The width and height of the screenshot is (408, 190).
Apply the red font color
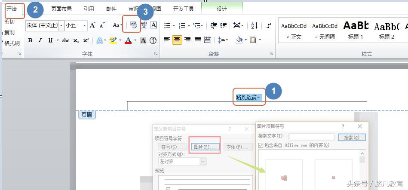128,40
